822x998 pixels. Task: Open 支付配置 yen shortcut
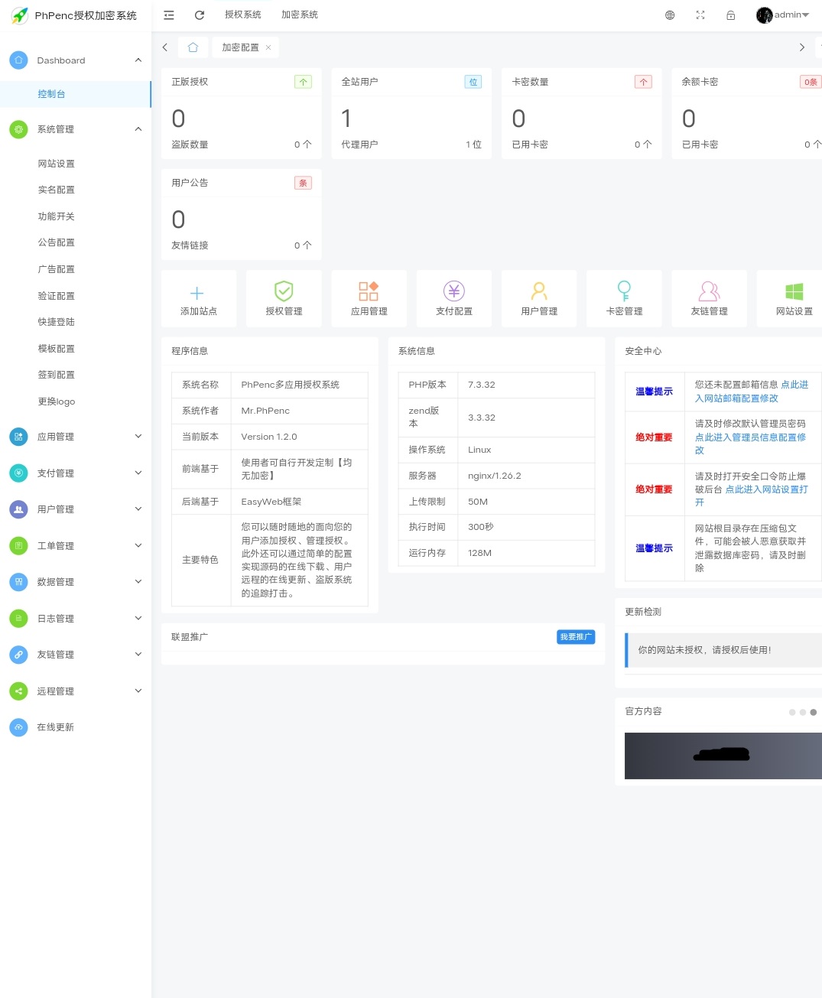(454, 298)
